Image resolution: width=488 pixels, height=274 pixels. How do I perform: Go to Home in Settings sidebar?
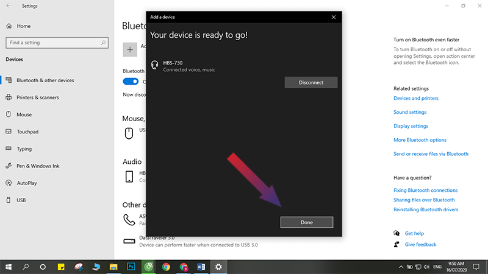click(24, 26)
